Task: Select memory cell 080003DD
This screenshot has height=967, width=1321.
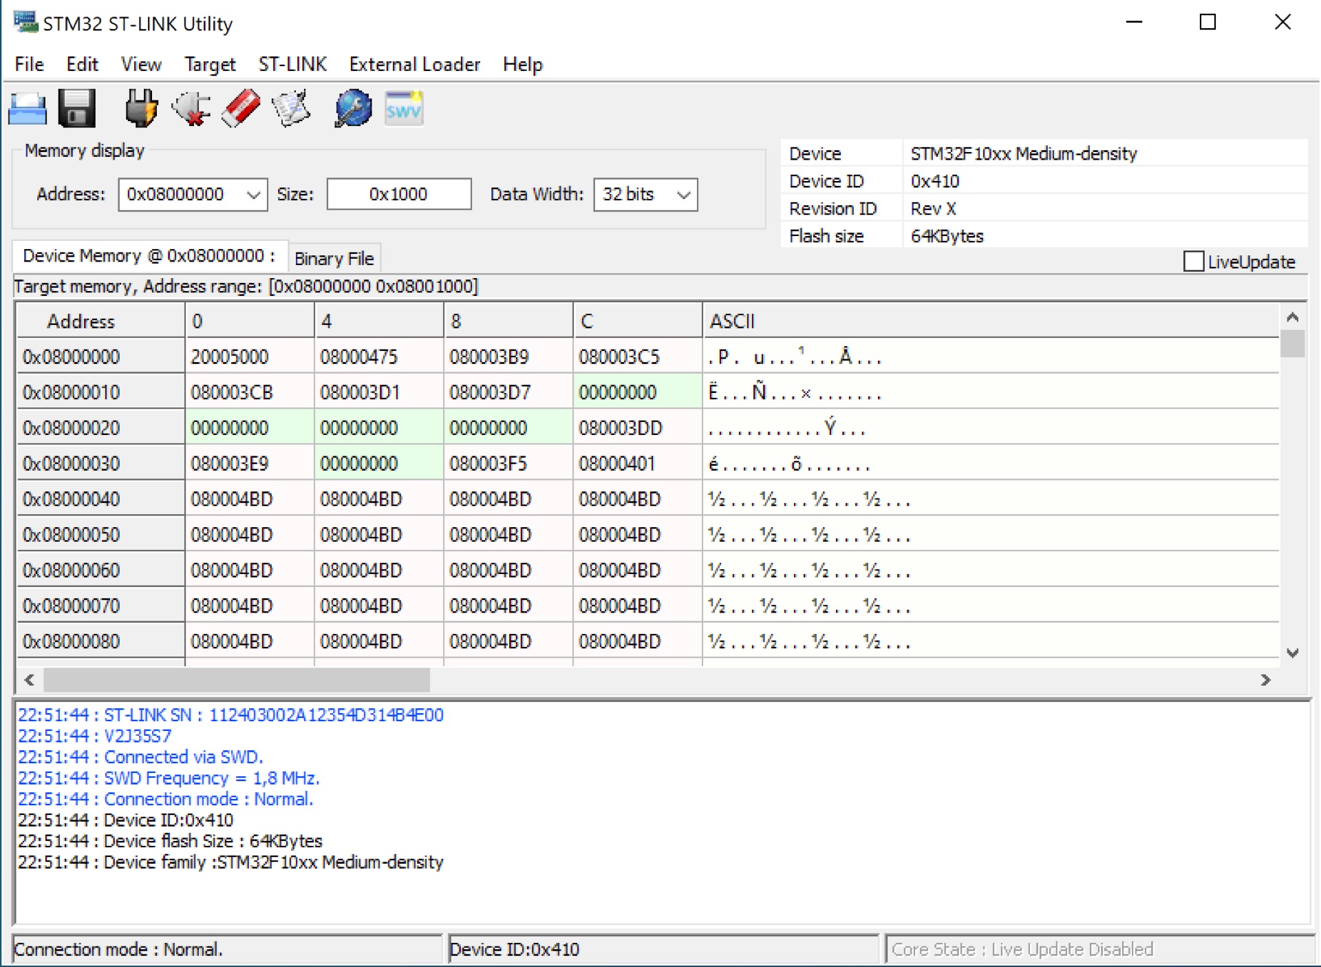Action: pyautogui.click(x=638, y=428)
